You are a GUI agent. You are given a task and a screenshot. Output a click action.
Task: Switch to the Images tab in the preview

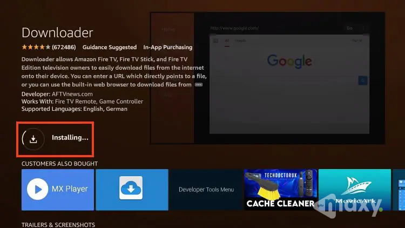pyautogui.click(x=241, y=40)
